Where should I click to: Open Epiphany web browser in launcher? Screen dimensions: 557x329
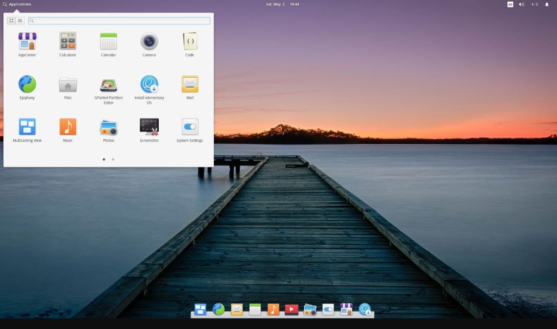[27, 85]
